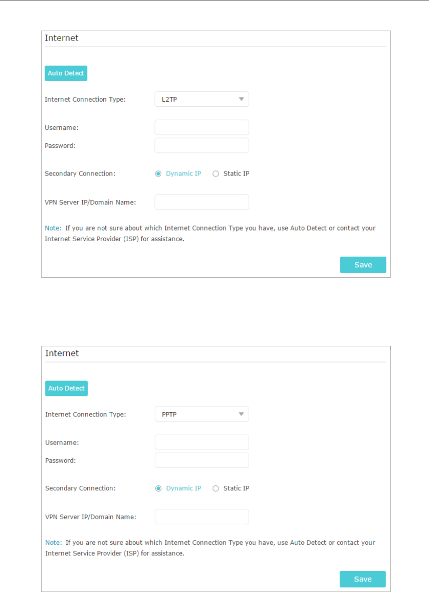Click Auto Detect in the L2TP panel
Viewport: 429px width, 592px height.
pos(66,73)
